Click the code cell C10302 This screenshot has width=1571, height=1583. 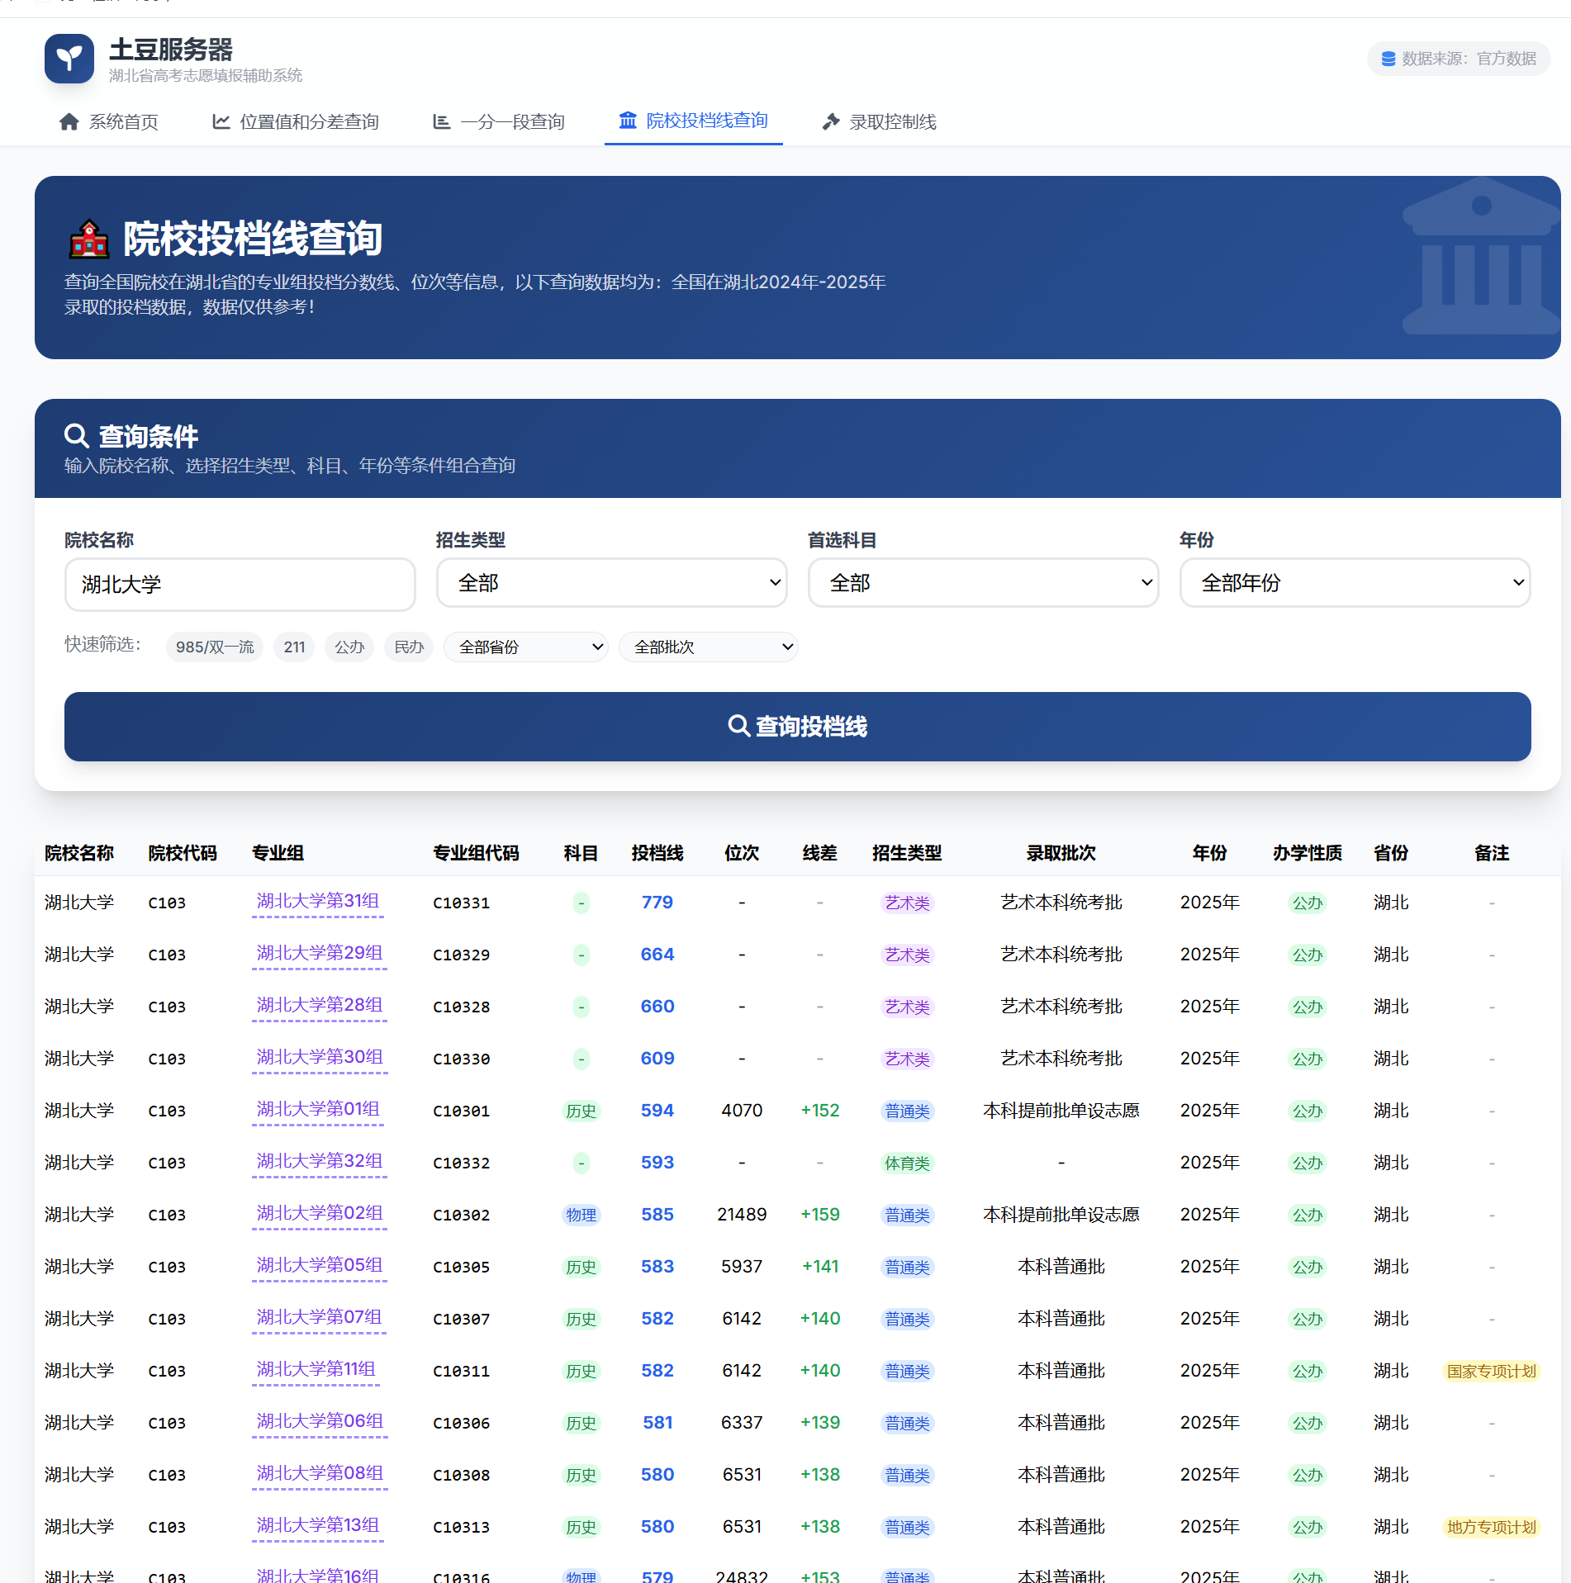462,1216
